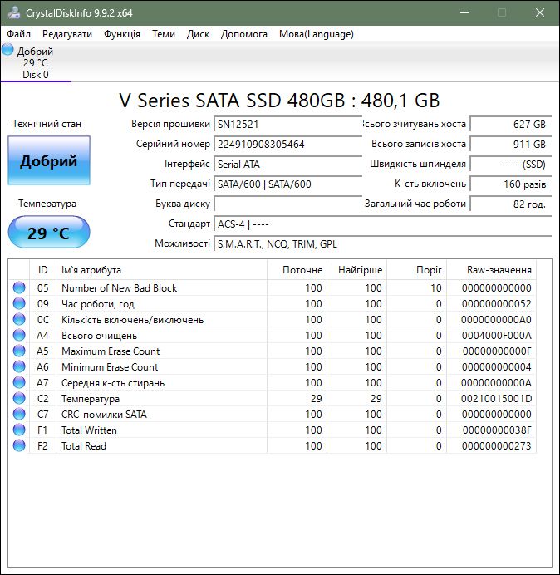Open the Диск menu

198,34
